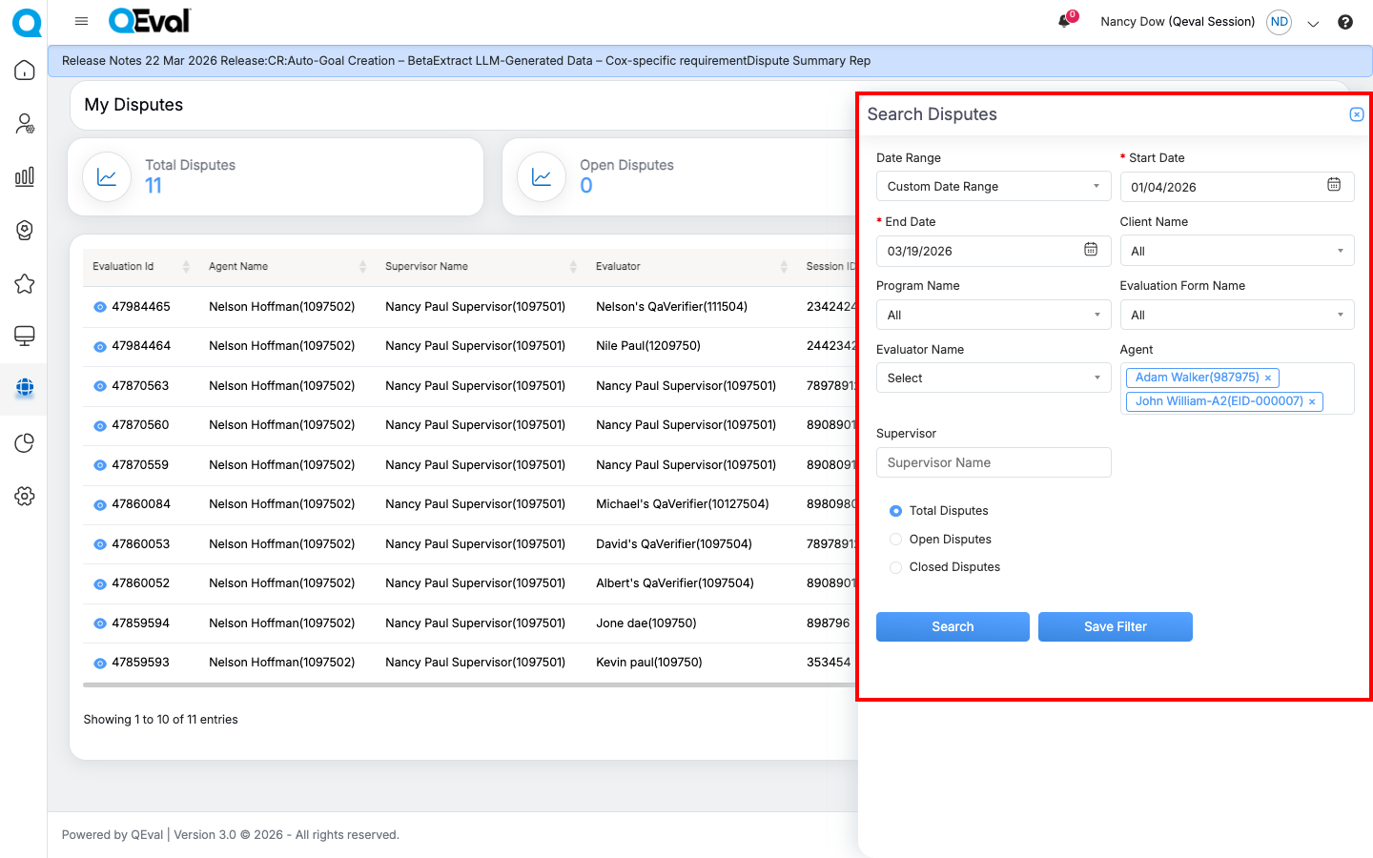
Task: Click the notification bell icon
Action: click(x=1064, y=21)
